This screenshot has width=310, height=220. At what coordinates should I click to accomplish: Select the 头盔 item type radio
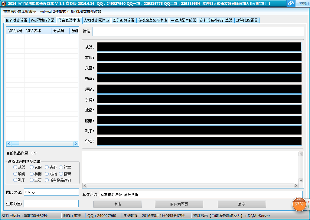(x=47, y=167)
